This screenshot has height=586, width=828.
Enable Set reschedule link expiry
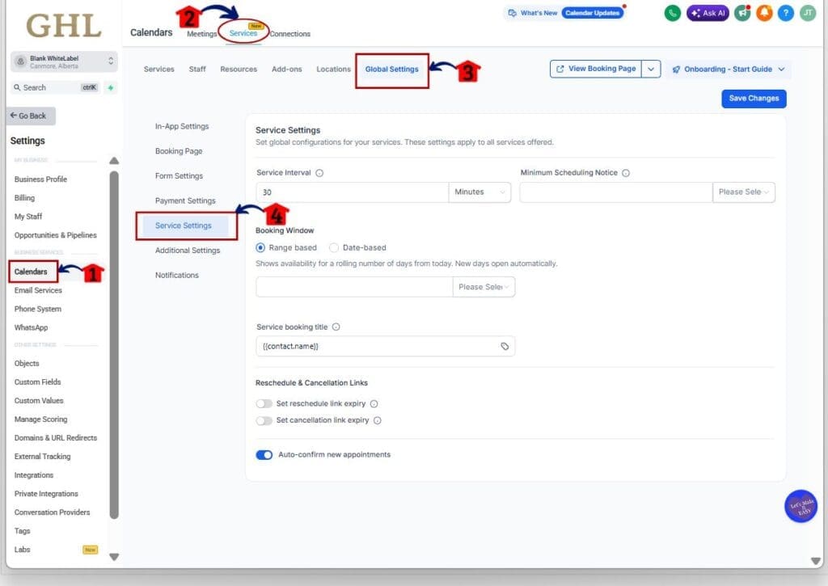pos(265,403)
